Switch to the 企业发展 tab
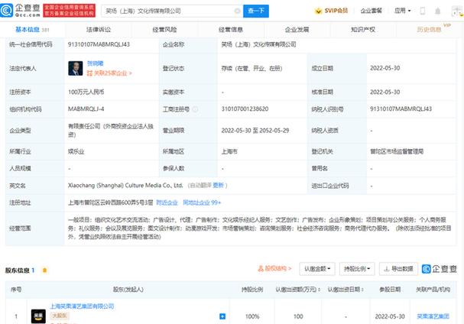 (297, 30)
